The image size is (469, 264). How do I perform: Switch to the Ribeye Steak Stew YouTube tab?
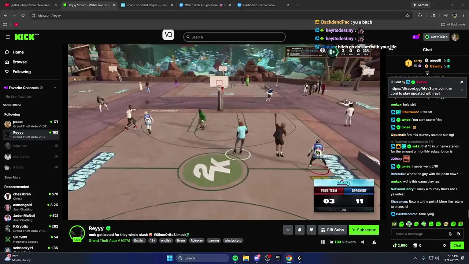click(30, 5)
